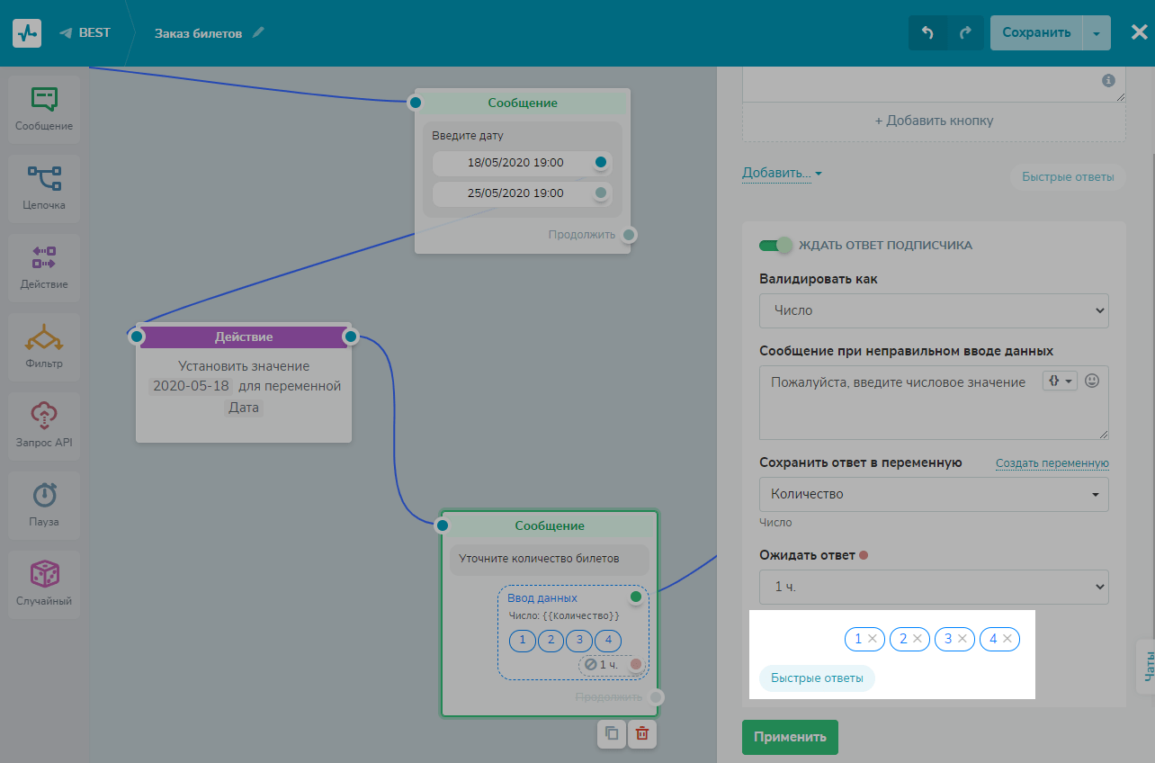Click the Число: {{Количество}} line in the block

click(x=563, y=615)
